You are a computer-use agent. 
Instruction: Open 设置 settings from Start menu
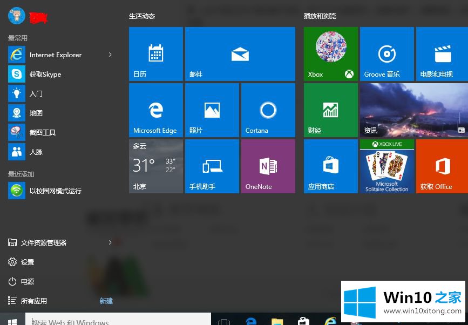27,262
